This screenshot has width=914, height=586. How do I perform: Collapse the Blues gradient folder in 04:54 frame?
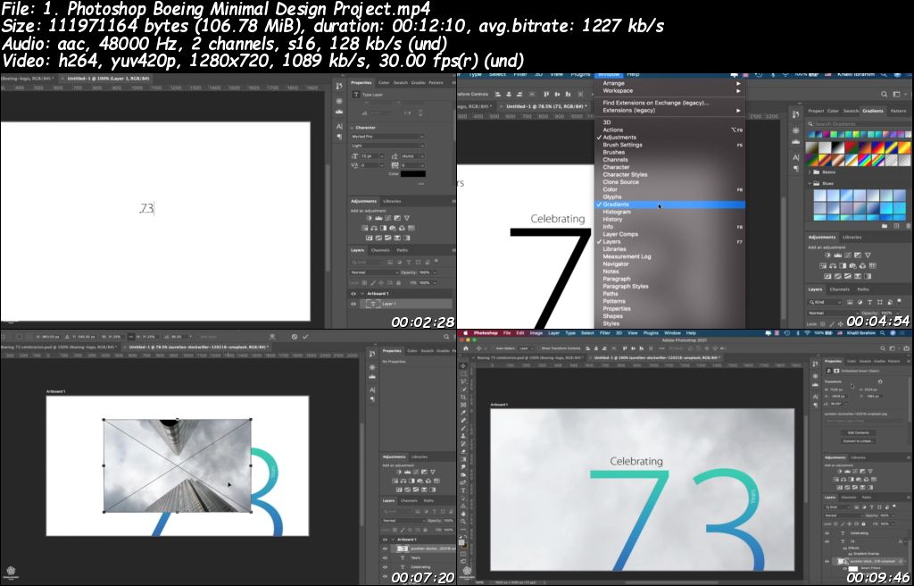coord(809,183)
